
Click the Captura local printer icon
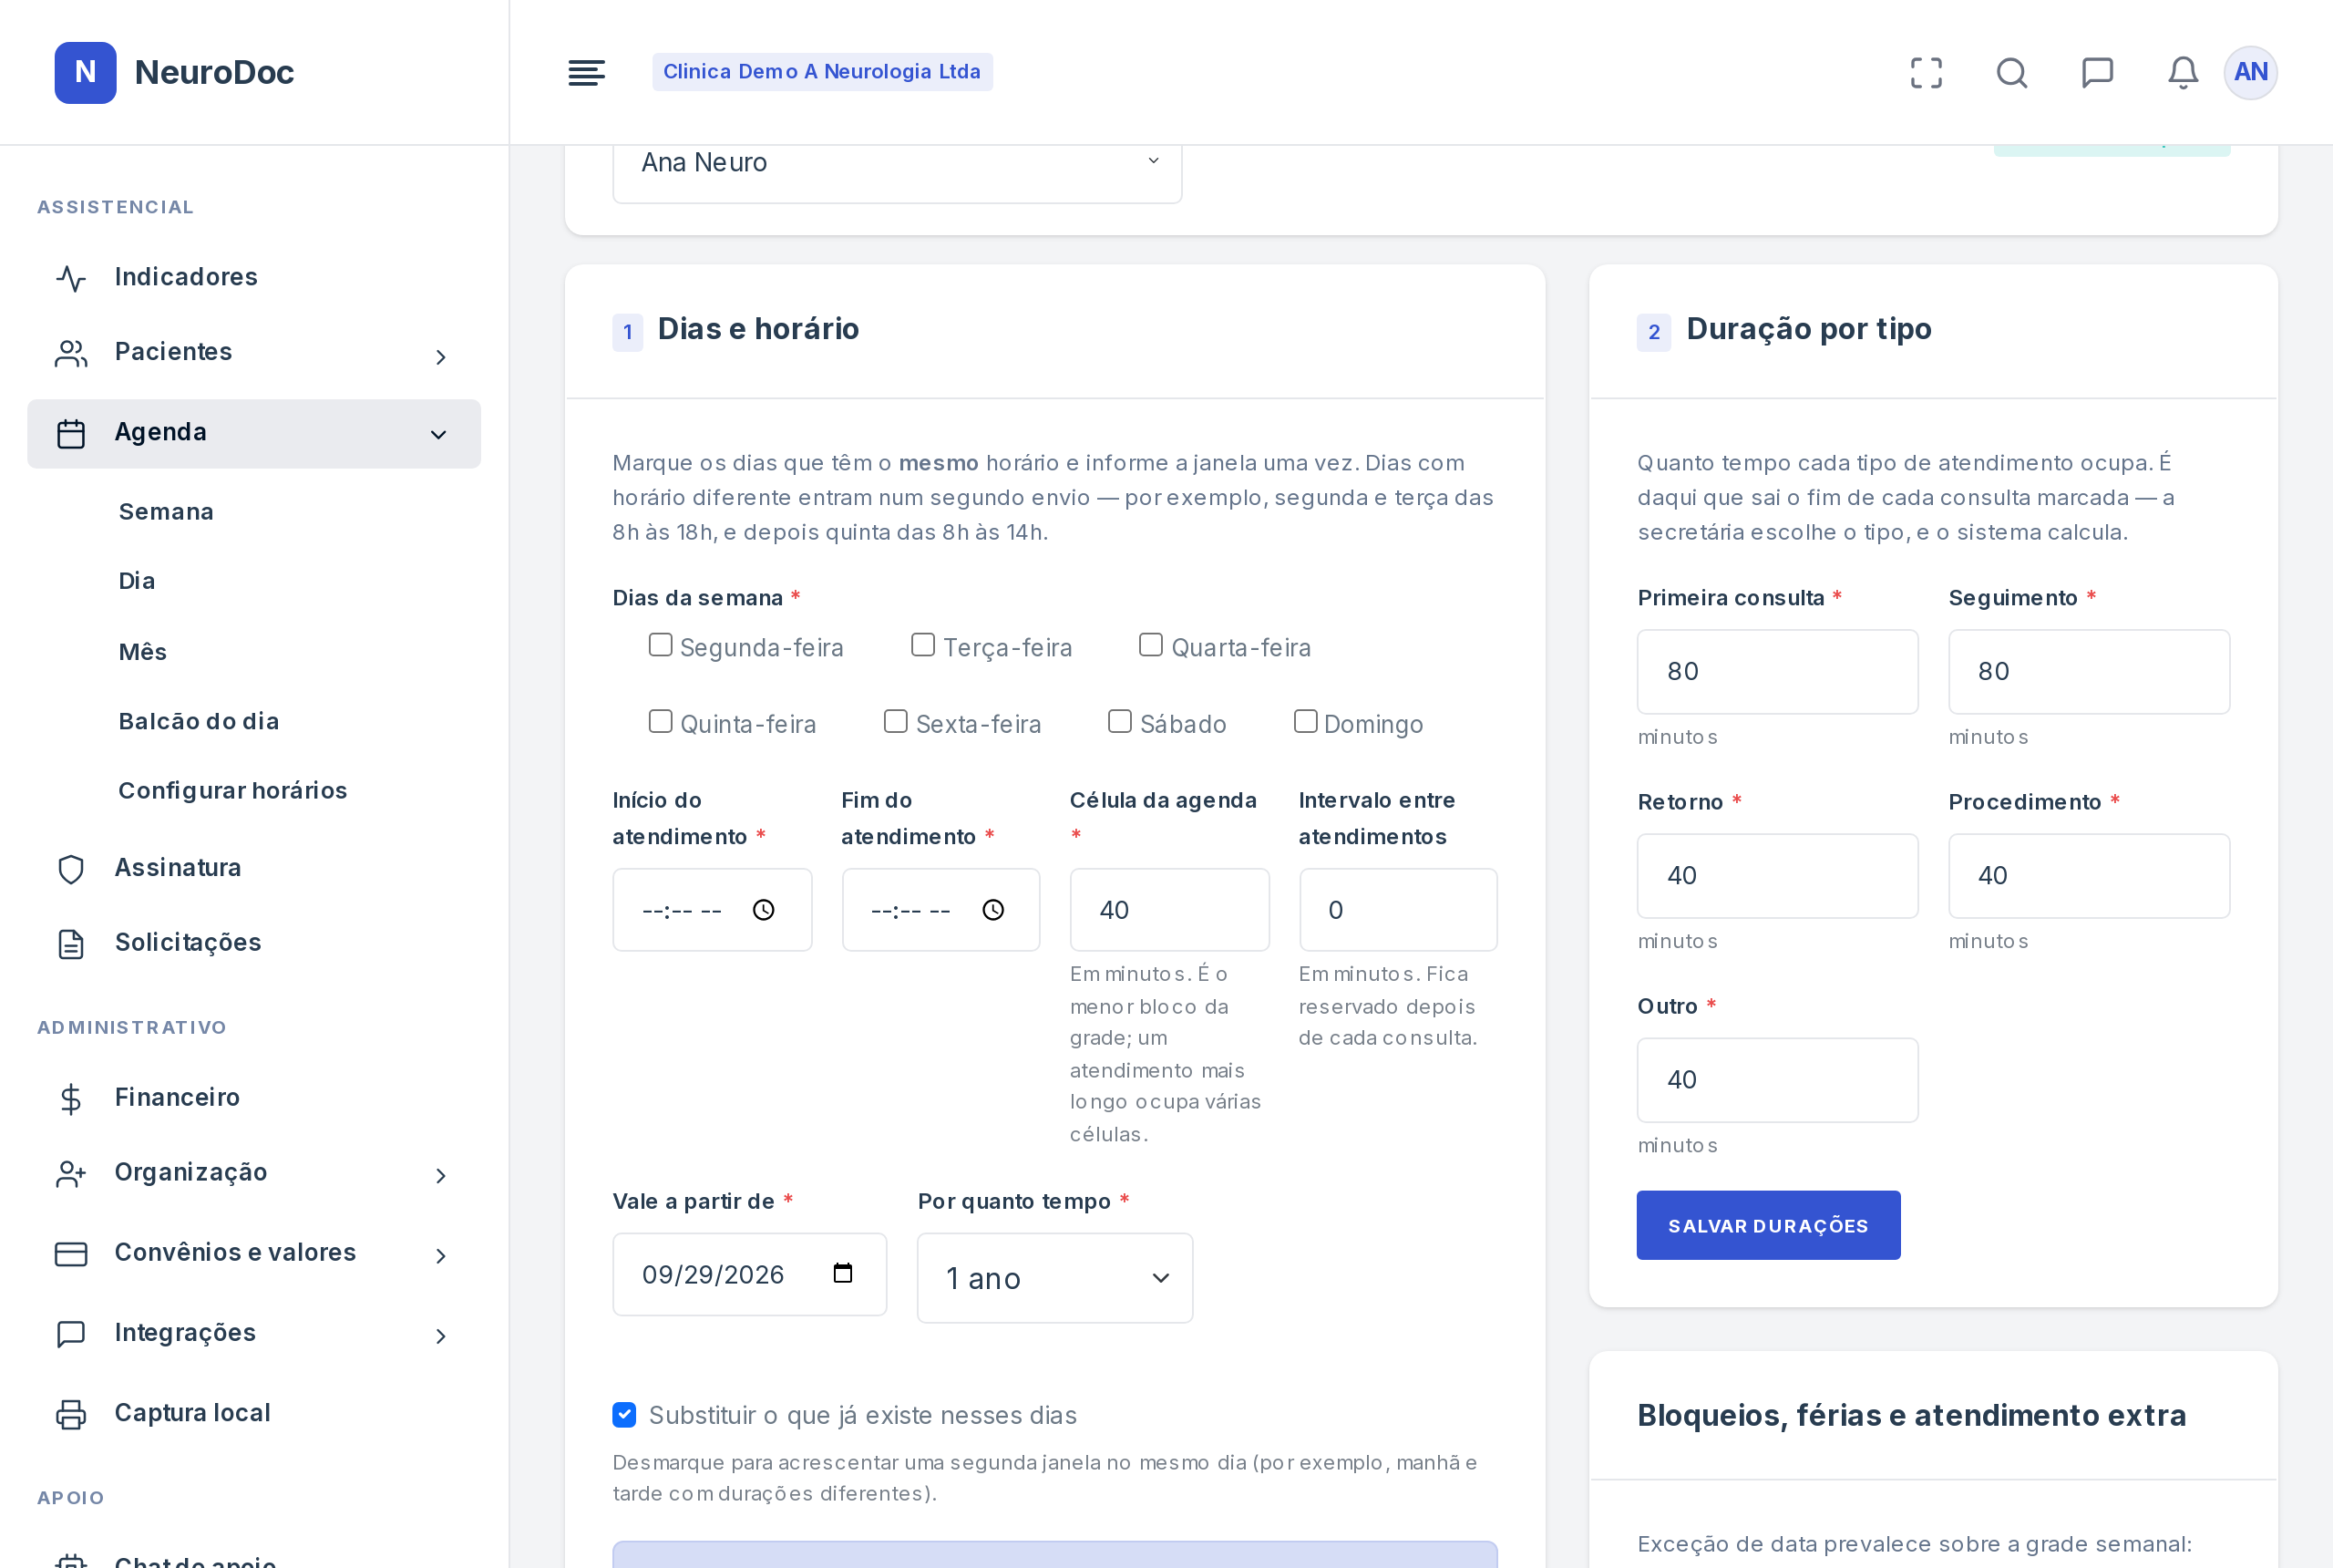[x=71, y=1414]
